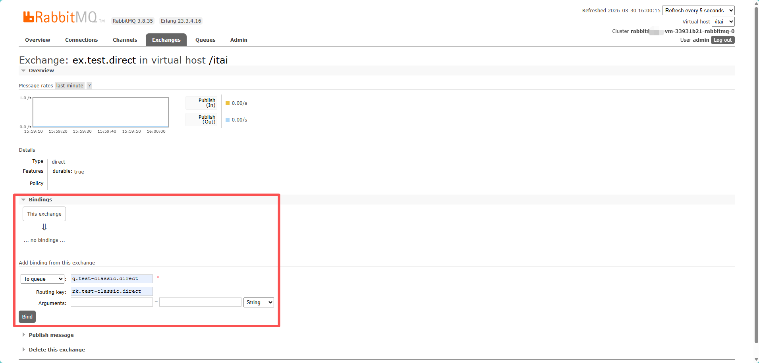Open the To queue destination dropdown

coord(42,279)
